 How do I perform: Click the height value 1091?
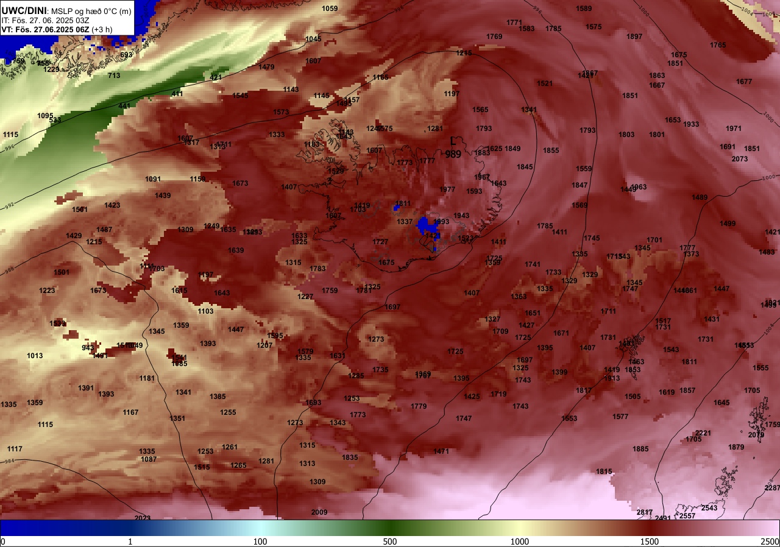(x=153, y=179)
